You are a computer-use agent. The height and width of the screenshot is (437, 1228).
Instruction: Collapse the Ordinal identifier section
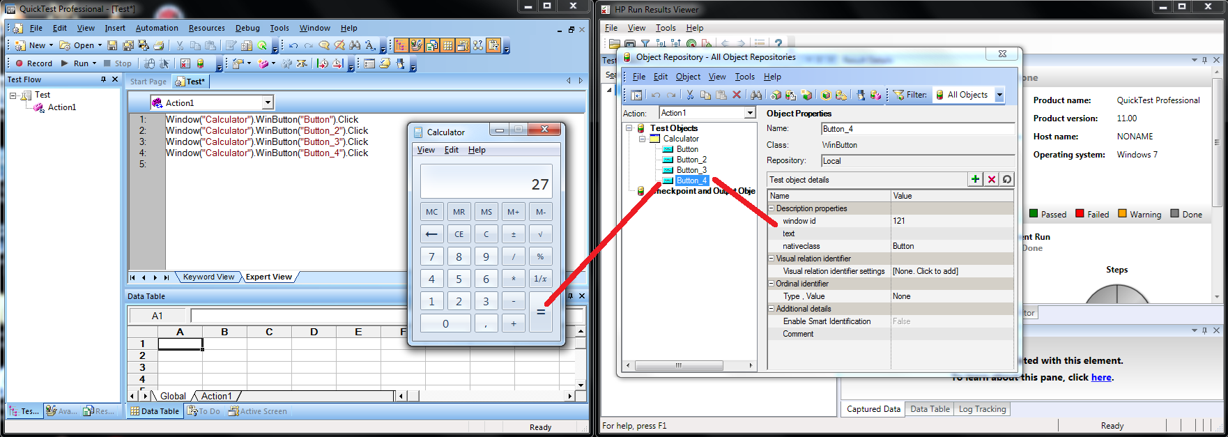[772, 284]
